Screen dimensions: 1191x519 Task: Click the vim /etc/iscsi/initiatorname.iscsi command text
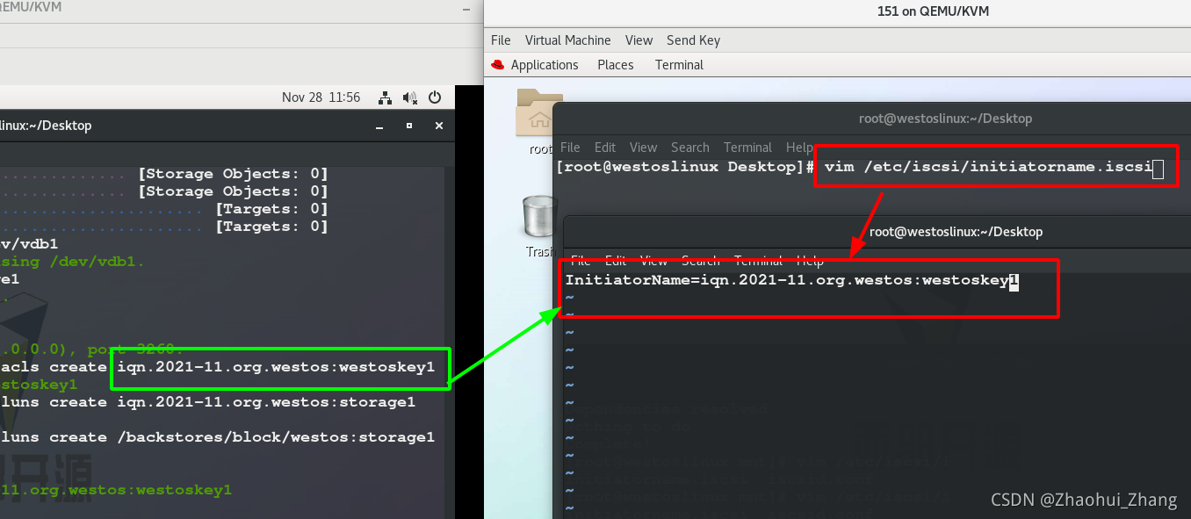(988, 167)
